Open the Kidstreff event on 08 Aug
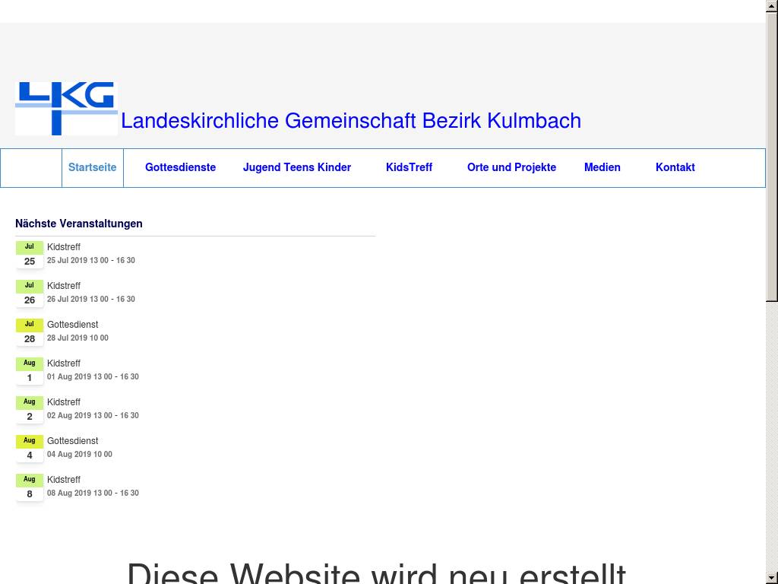 [64, 480]
